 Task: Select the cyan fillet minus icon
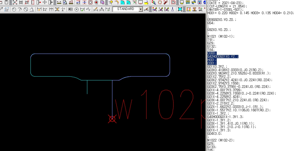coord(123,2)
